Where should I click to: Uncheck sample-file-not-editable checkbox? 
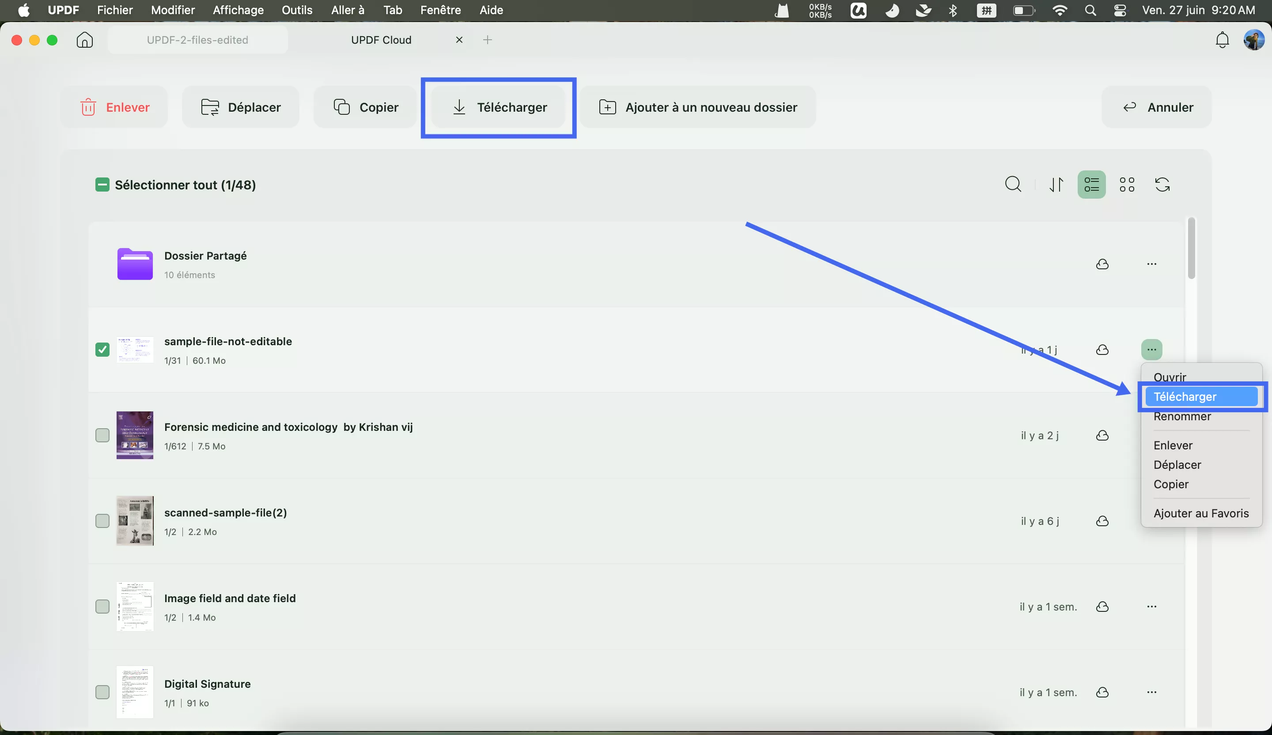pos(102,350)
